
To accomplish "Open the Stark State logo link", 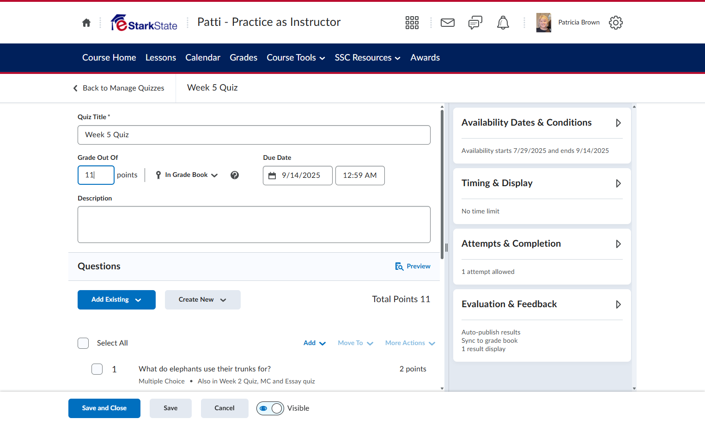I will coord(144,23).
